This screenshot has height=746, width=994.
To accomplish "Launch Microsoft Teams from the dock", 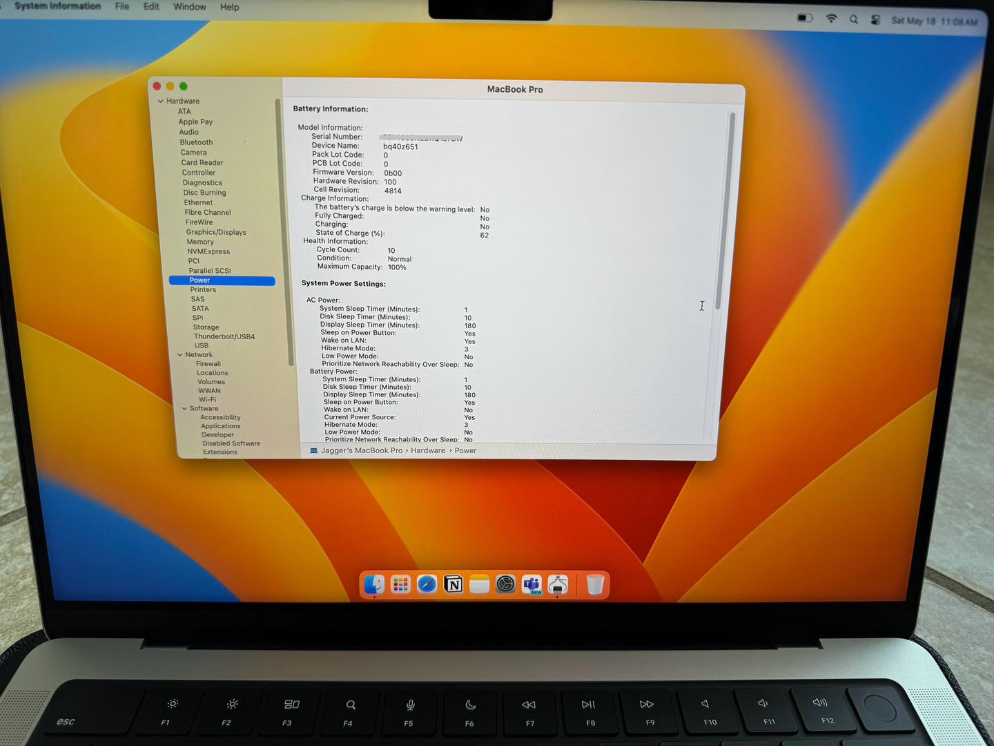I will pyautogui.click(x=532, y=584).
